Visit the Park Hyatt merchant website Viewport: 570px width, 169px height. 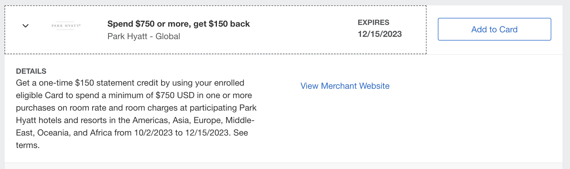345,86
